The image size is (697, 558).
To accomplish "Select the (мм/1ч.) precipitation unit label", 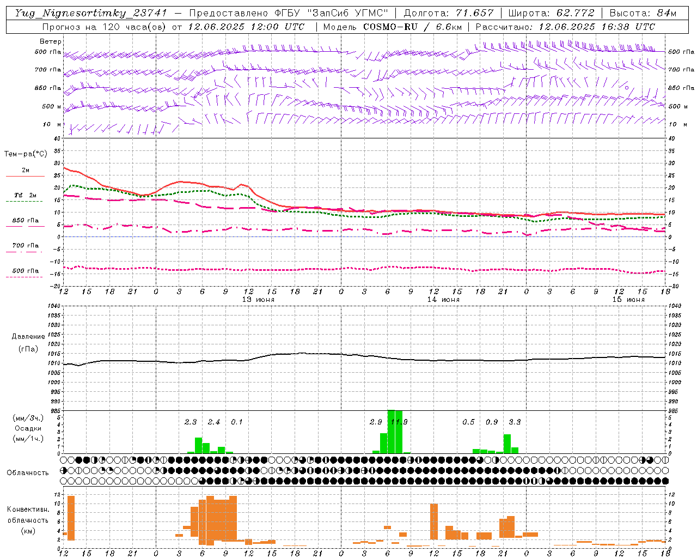I will (28, 439).
